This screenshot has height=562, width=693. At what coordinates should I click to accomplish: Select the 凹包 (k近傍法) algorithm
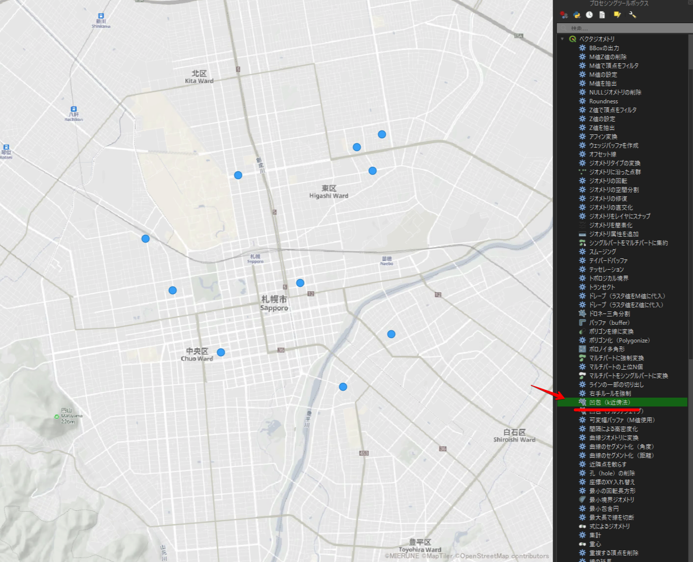click(609, 402)
